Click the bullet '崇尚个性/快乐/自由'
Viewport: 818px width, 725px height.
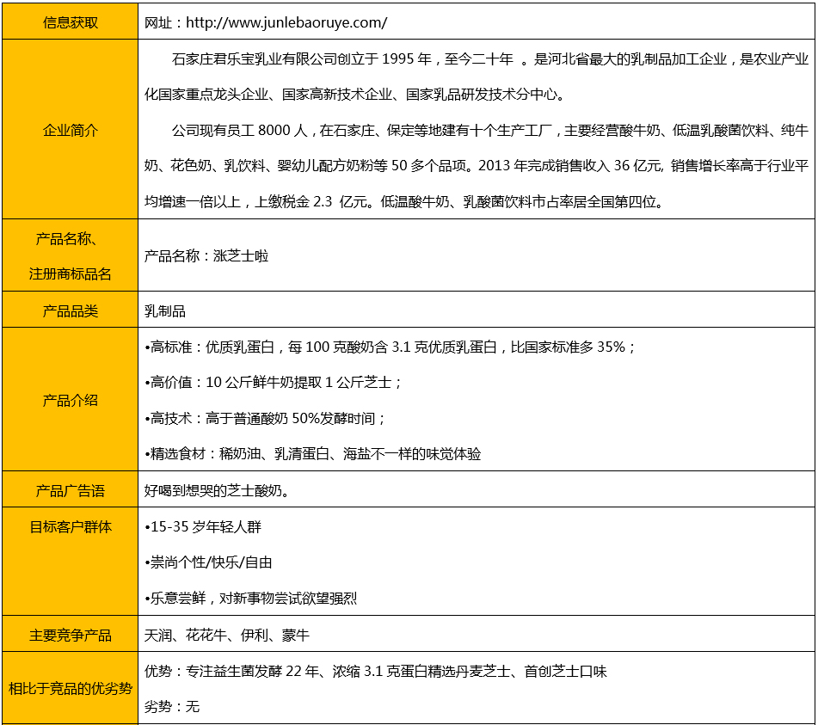[x=208, y=562]
